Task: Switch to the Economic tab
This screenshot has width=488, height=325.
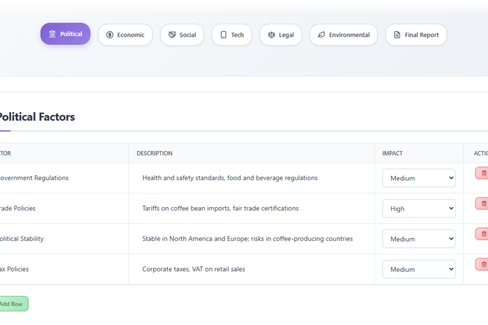Action: point(125,35)
